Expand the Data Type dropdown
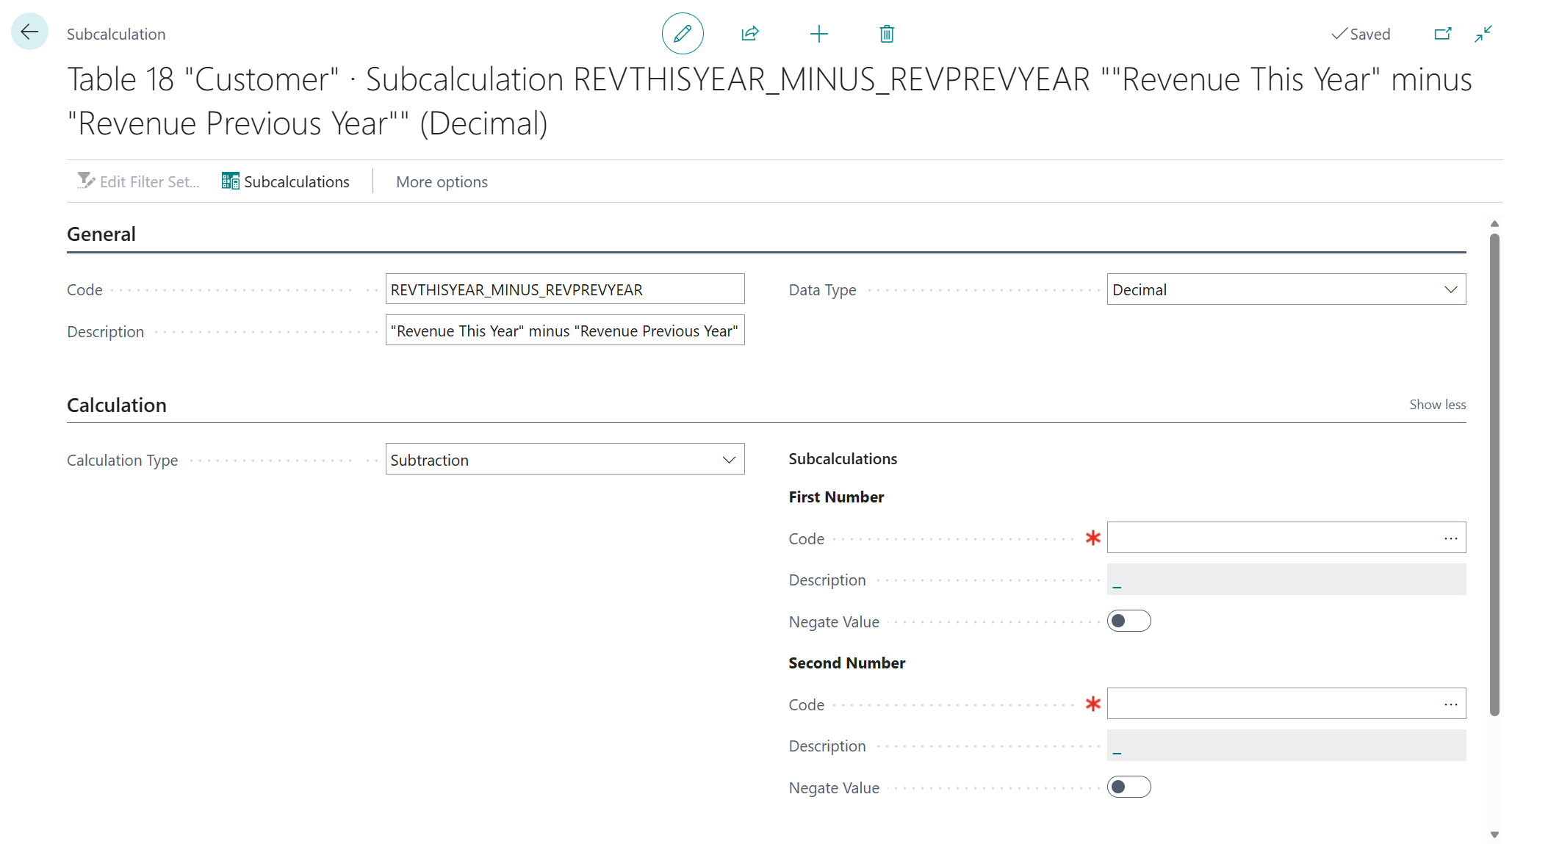Image resolution: width=1548 pixels, height=844 pixels. coord(1450,289)
